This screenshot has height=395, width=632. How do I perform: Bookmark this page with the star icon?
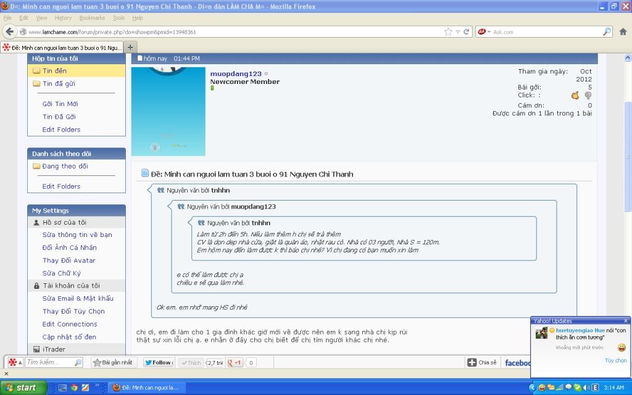pos(448,31)
